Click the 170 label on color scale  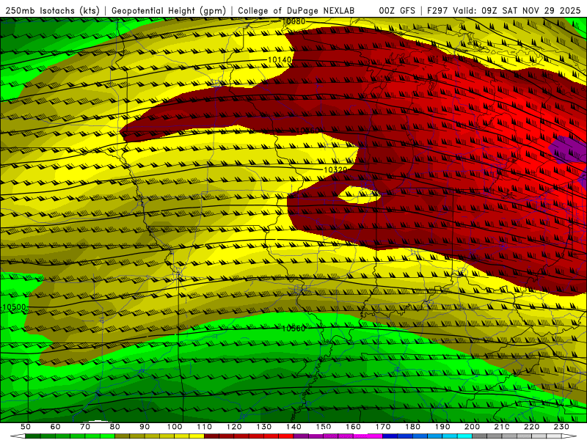tap(383, 427)
